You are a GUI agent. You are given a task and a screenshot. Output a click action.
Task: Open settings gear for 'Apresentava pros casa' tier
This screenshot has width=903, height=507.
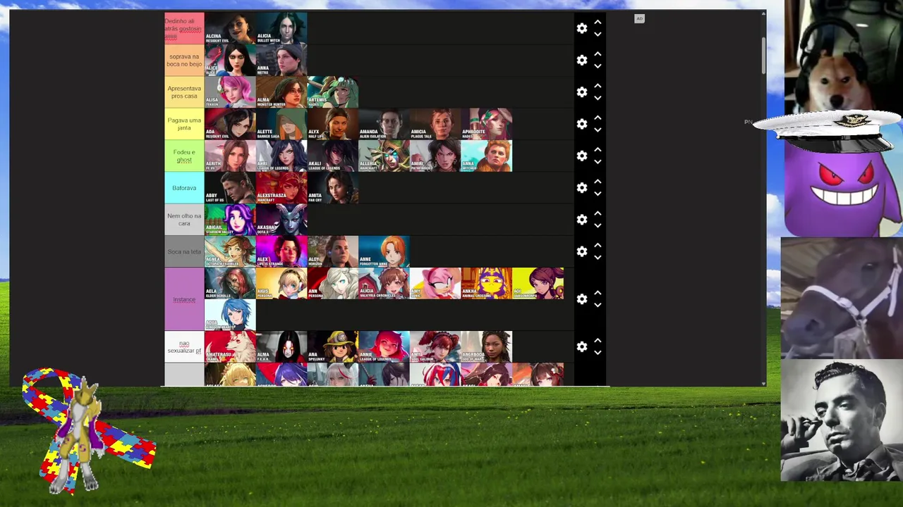tap(582, 92)
